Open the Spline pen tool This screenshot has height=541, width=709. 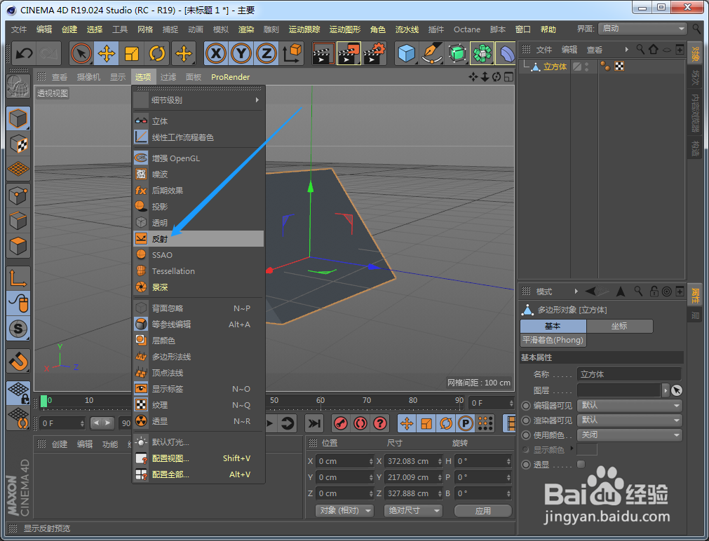point(431,53)
